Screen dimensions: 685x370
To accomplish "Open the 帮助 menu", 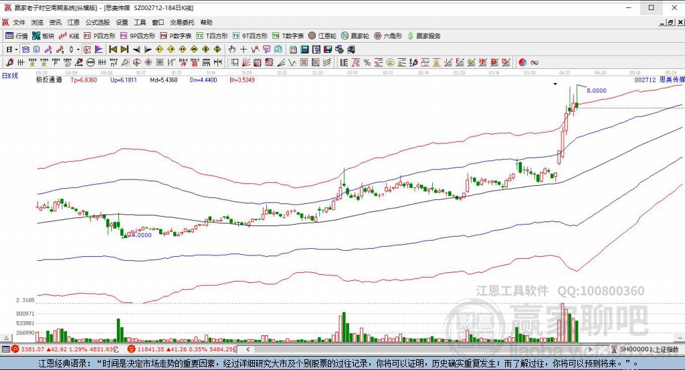I will (206, 22).
